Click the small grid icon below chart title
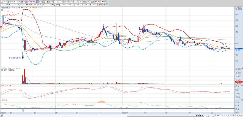Image resolution: width=243 pixels, height=117 pixels. 2,10
